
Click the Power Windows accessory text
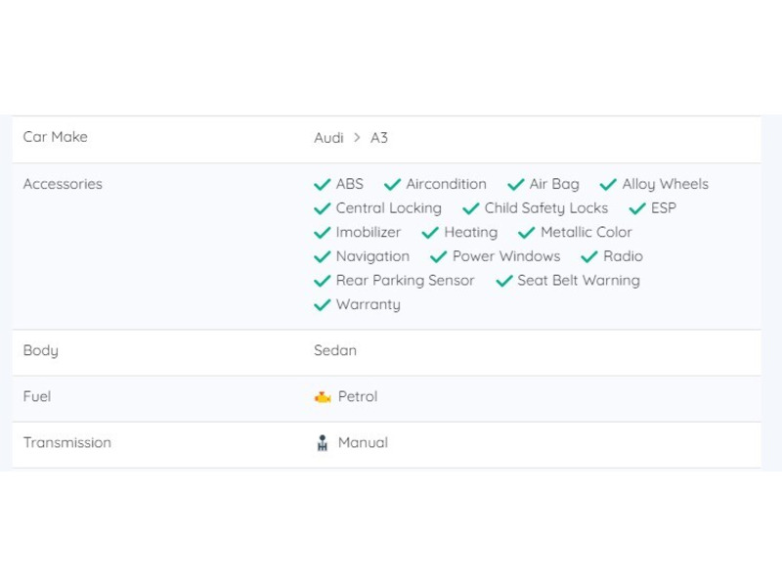(x=506, y=256)
